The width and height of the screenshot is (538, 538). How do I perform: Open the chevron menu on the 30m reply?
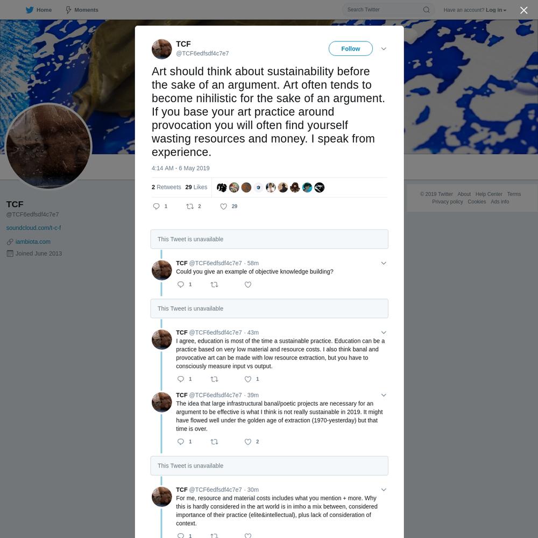pyautogui.click(x=384, y=490)
